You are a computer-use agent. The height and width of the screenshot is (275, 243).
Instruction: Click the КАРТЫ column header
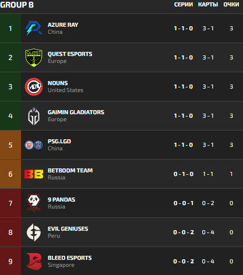pos(208,5)
